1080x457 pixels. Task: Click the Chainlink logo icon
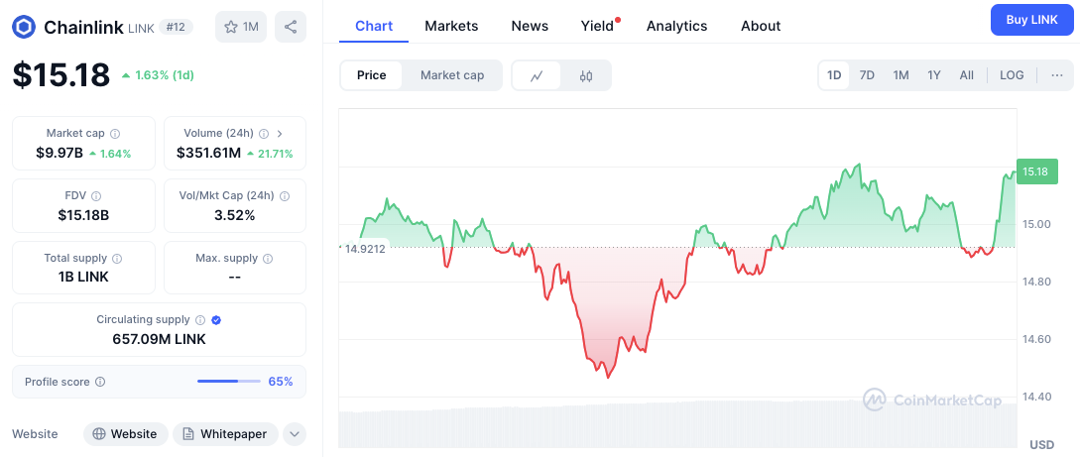(x=24, y=27)
